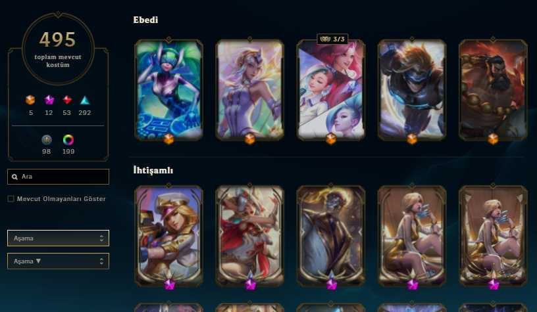The height and width of the screenshot is (312, 537).
Task: Click the Ebedi section header
Action: [x=145, y=20]
